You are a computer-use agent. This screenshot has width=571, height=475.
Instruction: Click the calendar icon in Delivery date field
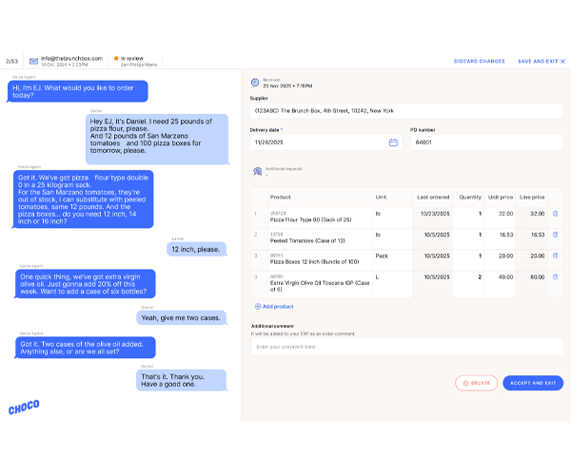tap(393, 142)
